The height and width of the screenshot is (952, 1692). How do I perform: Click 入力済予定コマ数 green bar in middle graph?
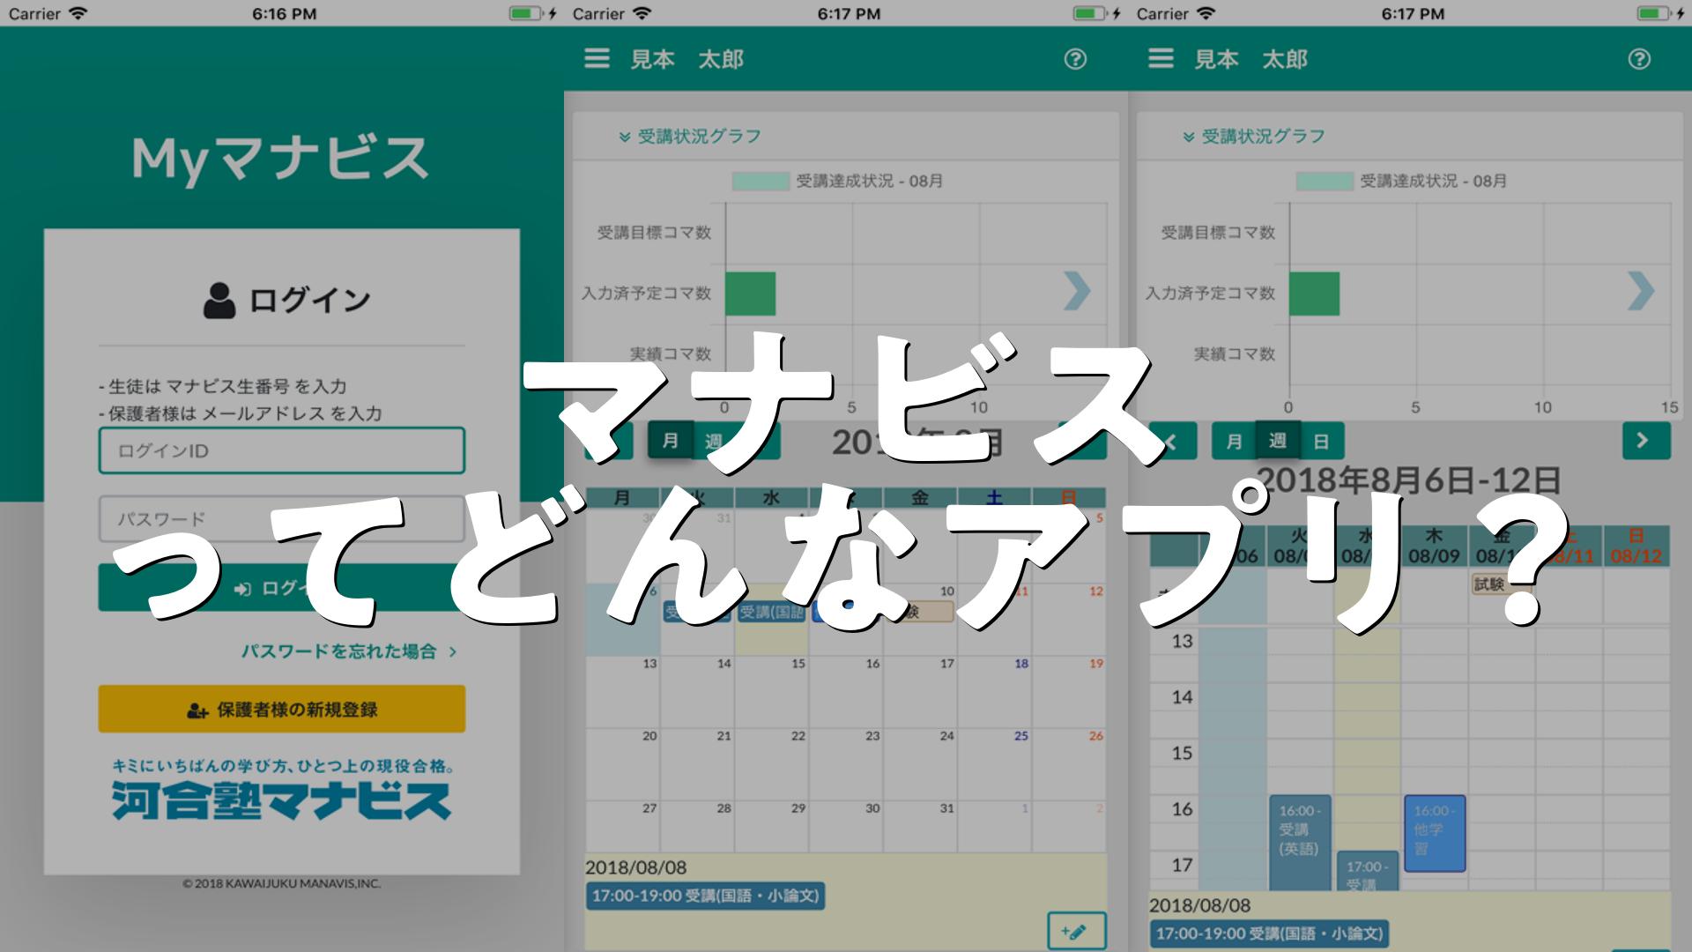(x=750, y=294)
